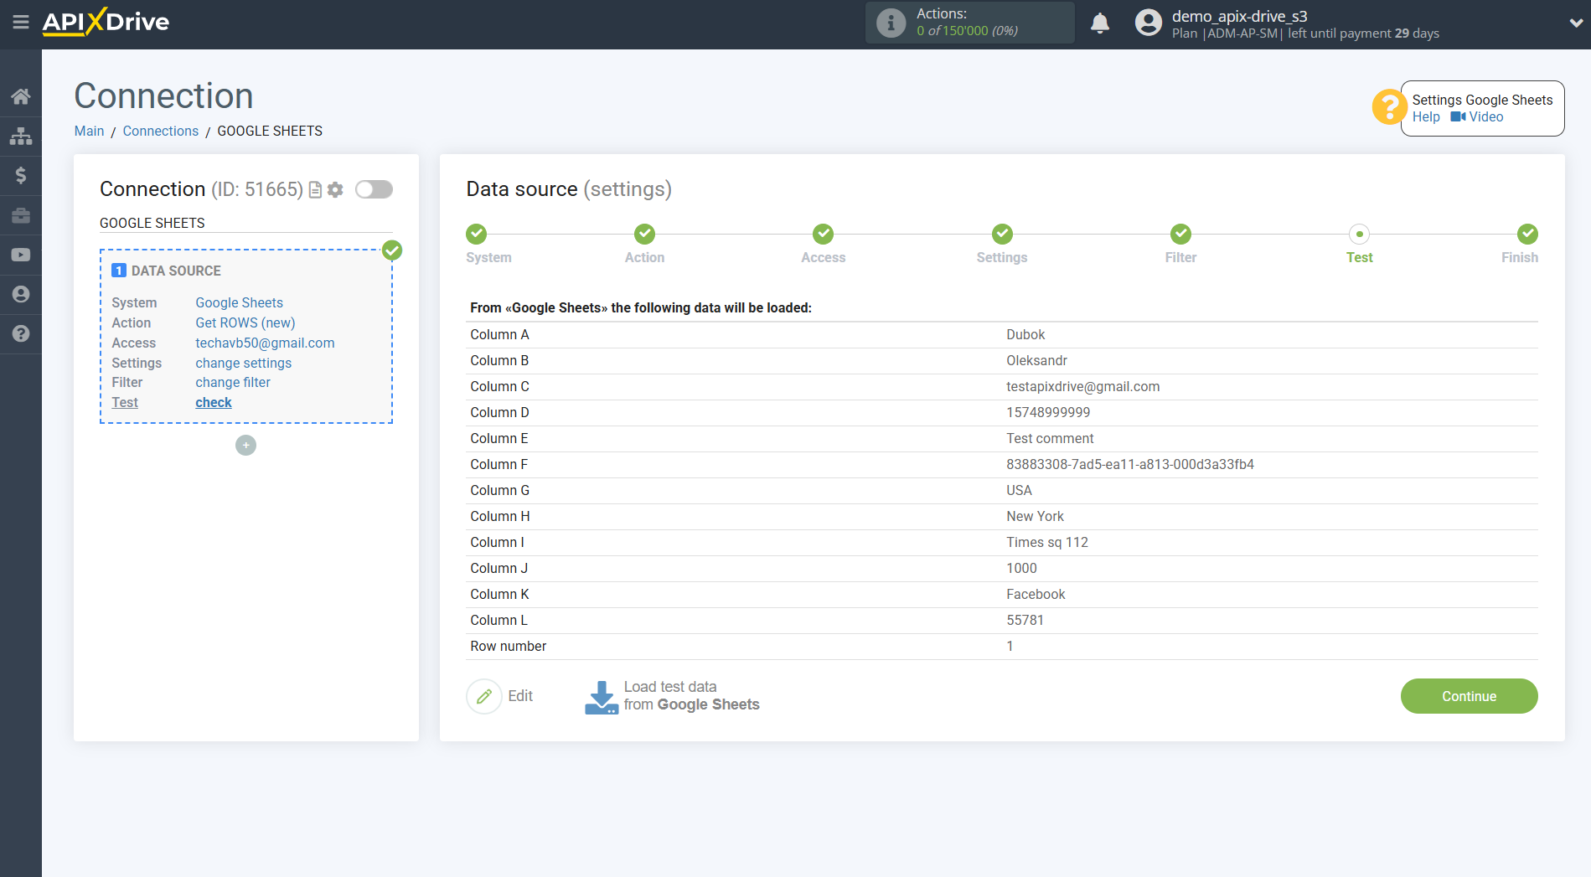Click the blue number 1 data source badge
Screen dimensions: 1591x877
[x=119, y=271]
